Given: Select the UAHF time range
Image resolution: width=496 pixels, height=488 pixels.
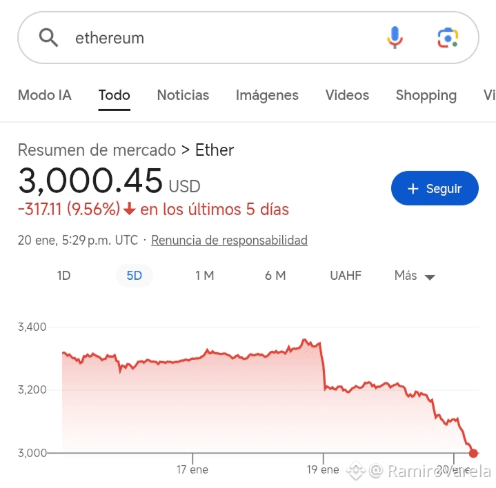Looking at the screenshot, I should [346, 276].
